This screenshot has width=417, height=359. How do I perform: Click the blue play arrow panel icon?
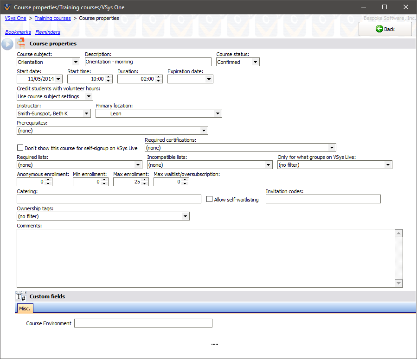click(7, 44)
